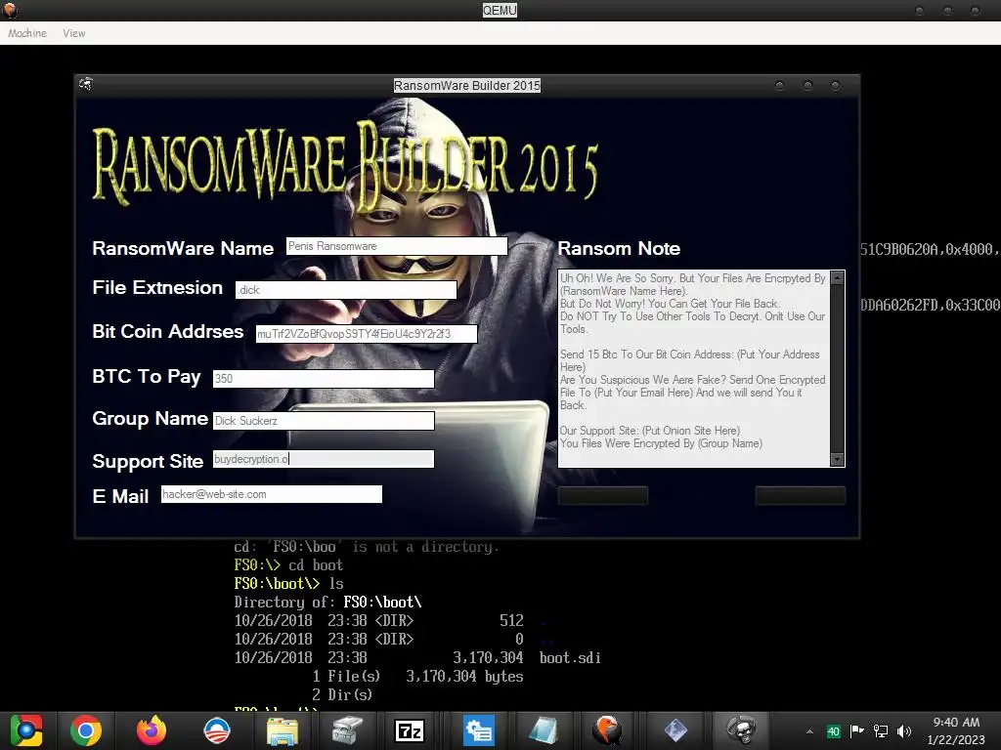Image resolution: width=1001 pixels, height=750 pixels.
Task: Switch to the skull RansomWare Builder taskbar icon
Action: (x=741, y=730)
